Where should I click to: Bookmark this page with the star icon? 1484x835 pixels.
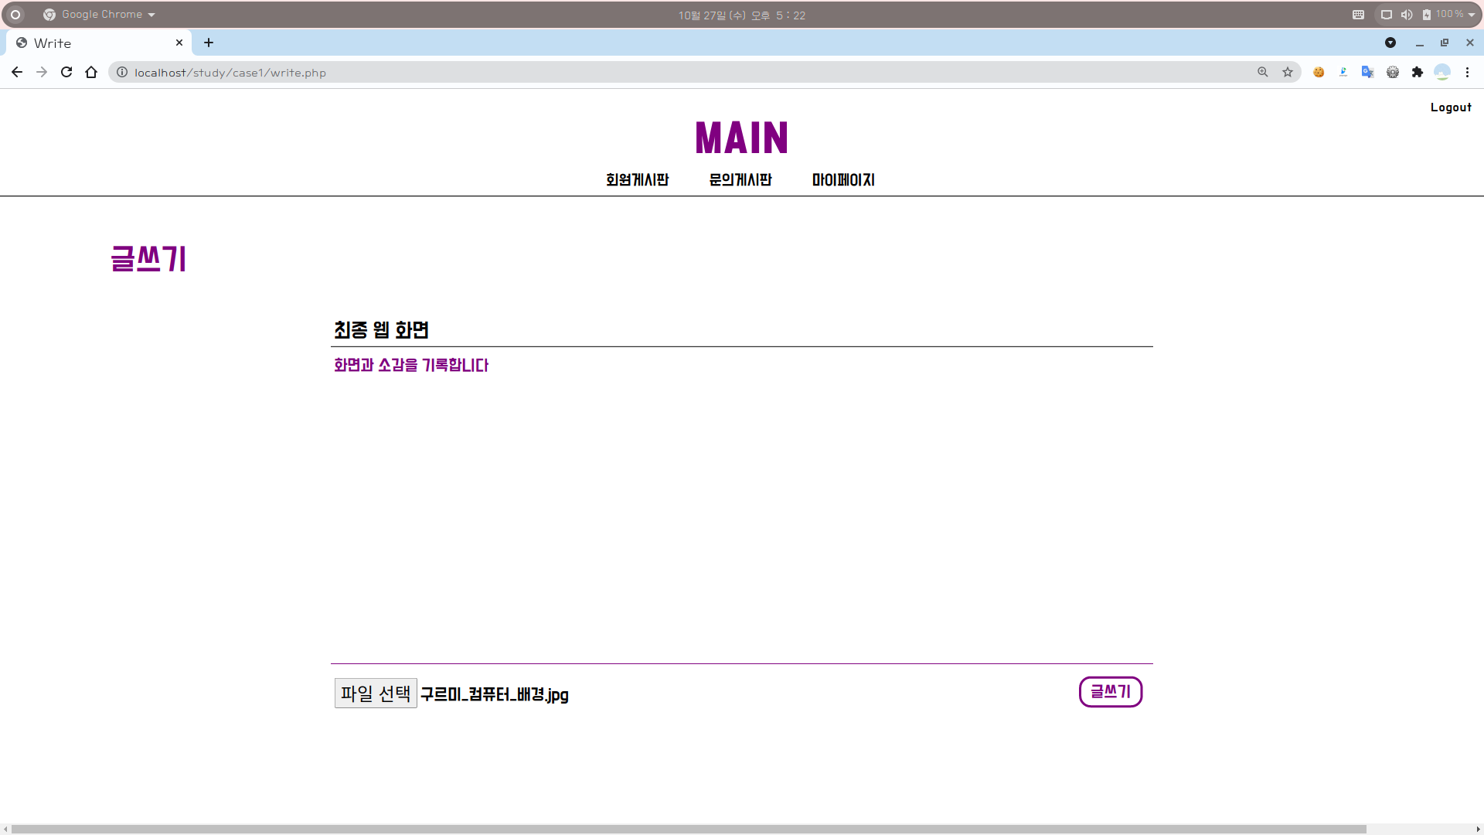1288,72
